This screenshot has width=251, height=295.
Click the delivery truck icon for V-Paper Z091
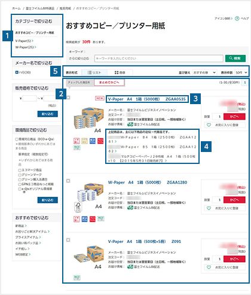[130, 267]
